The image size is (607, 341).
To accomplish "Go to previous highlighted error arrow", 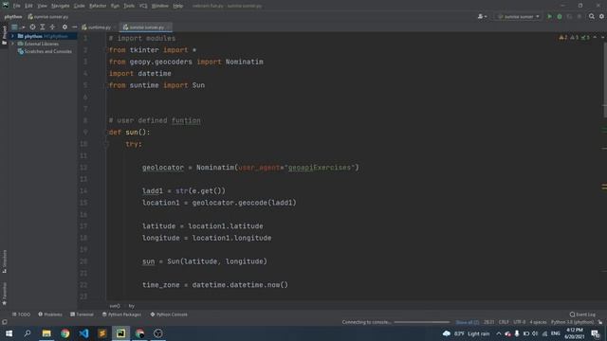I will [x=595, y=38].
